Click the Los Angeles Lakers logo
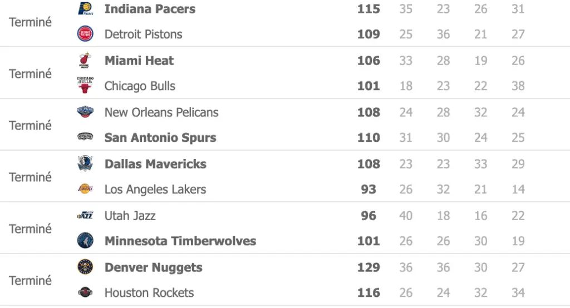This screenshot has height=308, width=570. (85, 189)
